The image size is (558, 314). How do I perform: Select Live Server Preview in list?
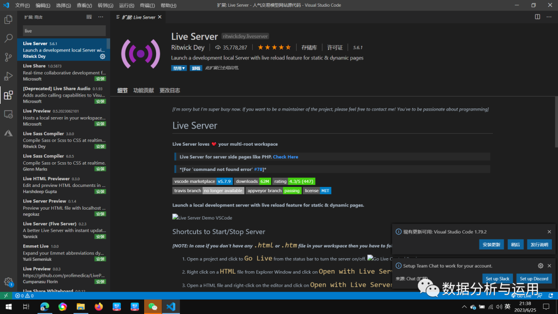pyautogui.click(x=64, y=207)
